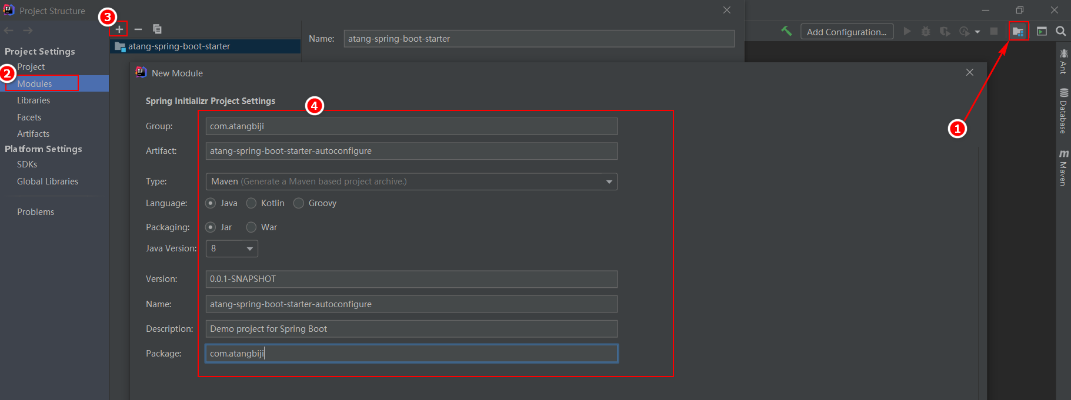The width and height of the screenshot is (1071, 400).
Task: Click the Search Everywhere magnifier icon
Action: pos(1061,31)
